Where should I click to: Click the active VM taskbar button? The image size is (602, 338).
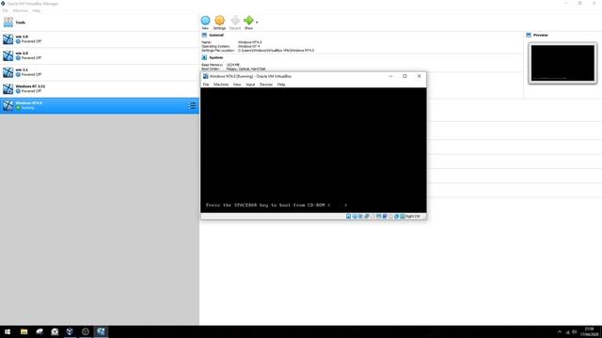(101, 331)
